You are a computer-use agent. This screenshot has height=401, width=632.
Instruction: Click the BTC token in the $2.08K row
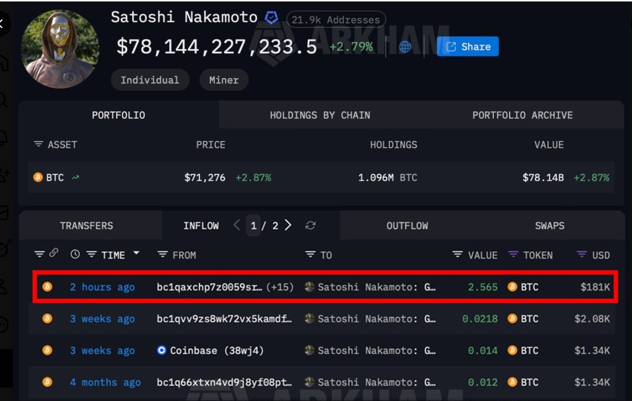523,319
